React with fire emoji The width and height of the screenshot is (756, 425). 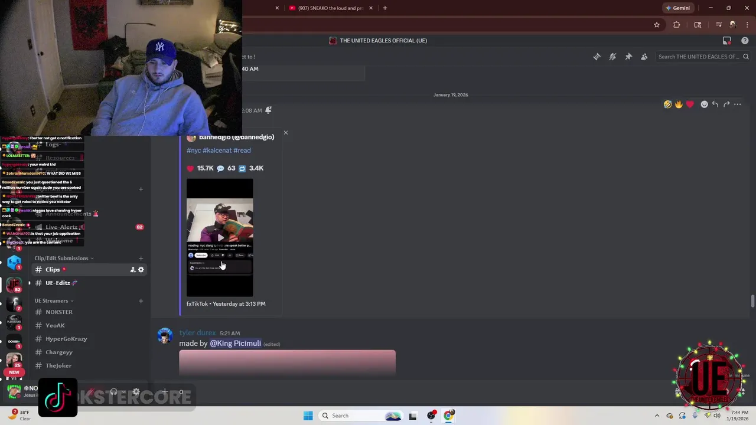[679, 104]
